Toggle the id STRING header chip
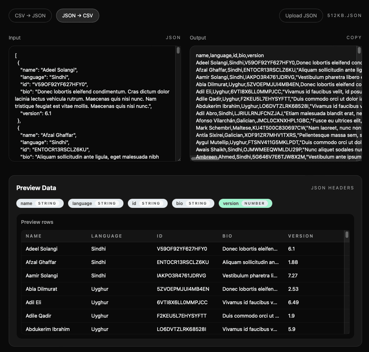This screenshot has width=369, height=352. click(147, 203)
